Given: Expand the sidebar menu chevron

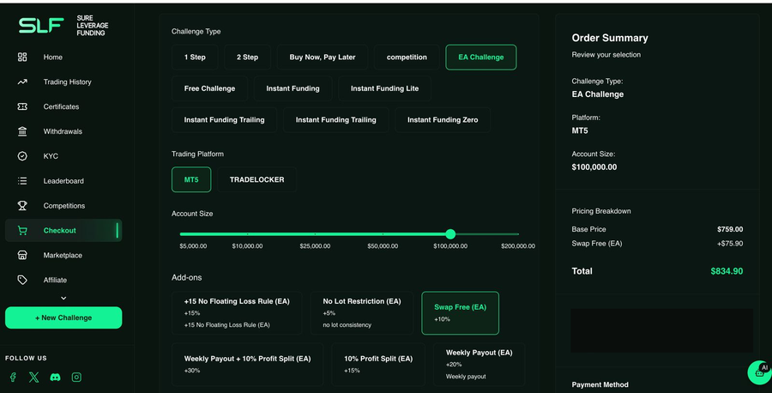Looking at the screenshot, I should pyautogui.click(x=63, y=298).
